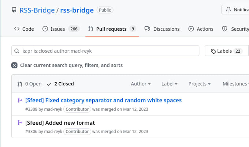This screenshot has height=147, width=249.
Task: Click mad-reyk author on PR #3306
Action: pos(53,132)
